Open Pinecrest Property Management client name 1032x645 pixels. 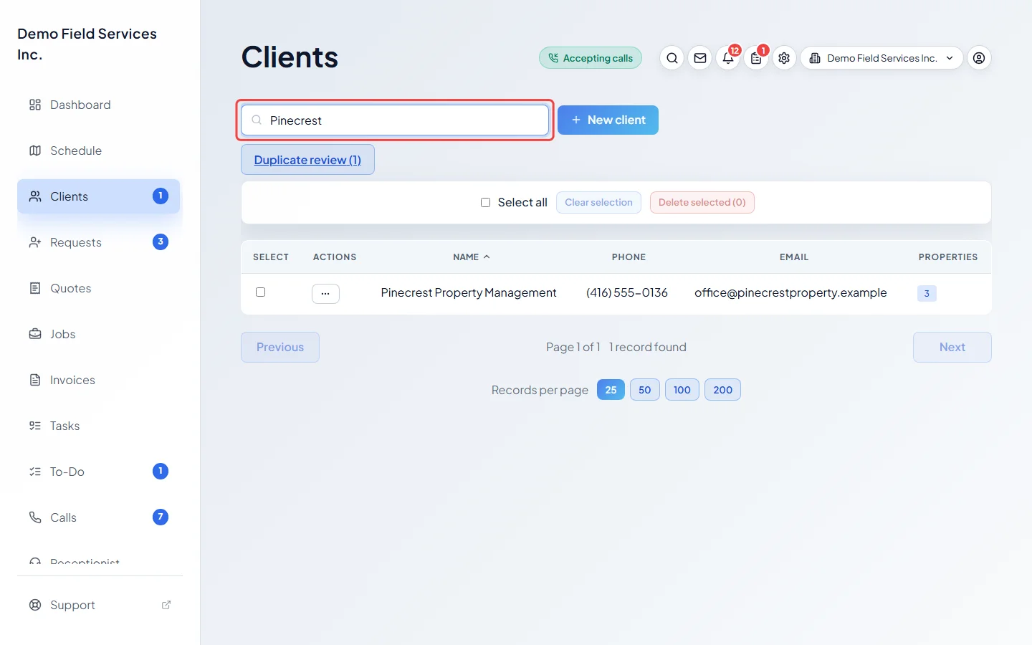469,292
